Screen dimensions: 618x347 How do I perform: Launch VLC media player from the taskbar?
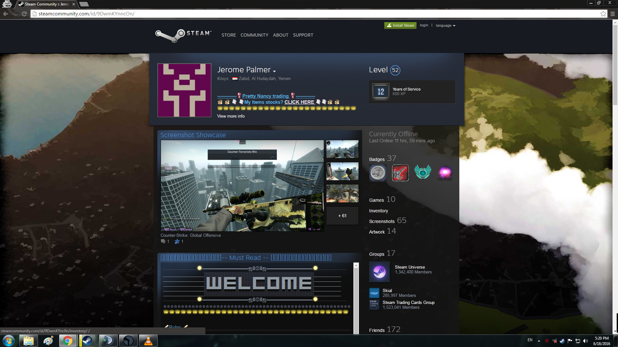(x=148, y=341)
